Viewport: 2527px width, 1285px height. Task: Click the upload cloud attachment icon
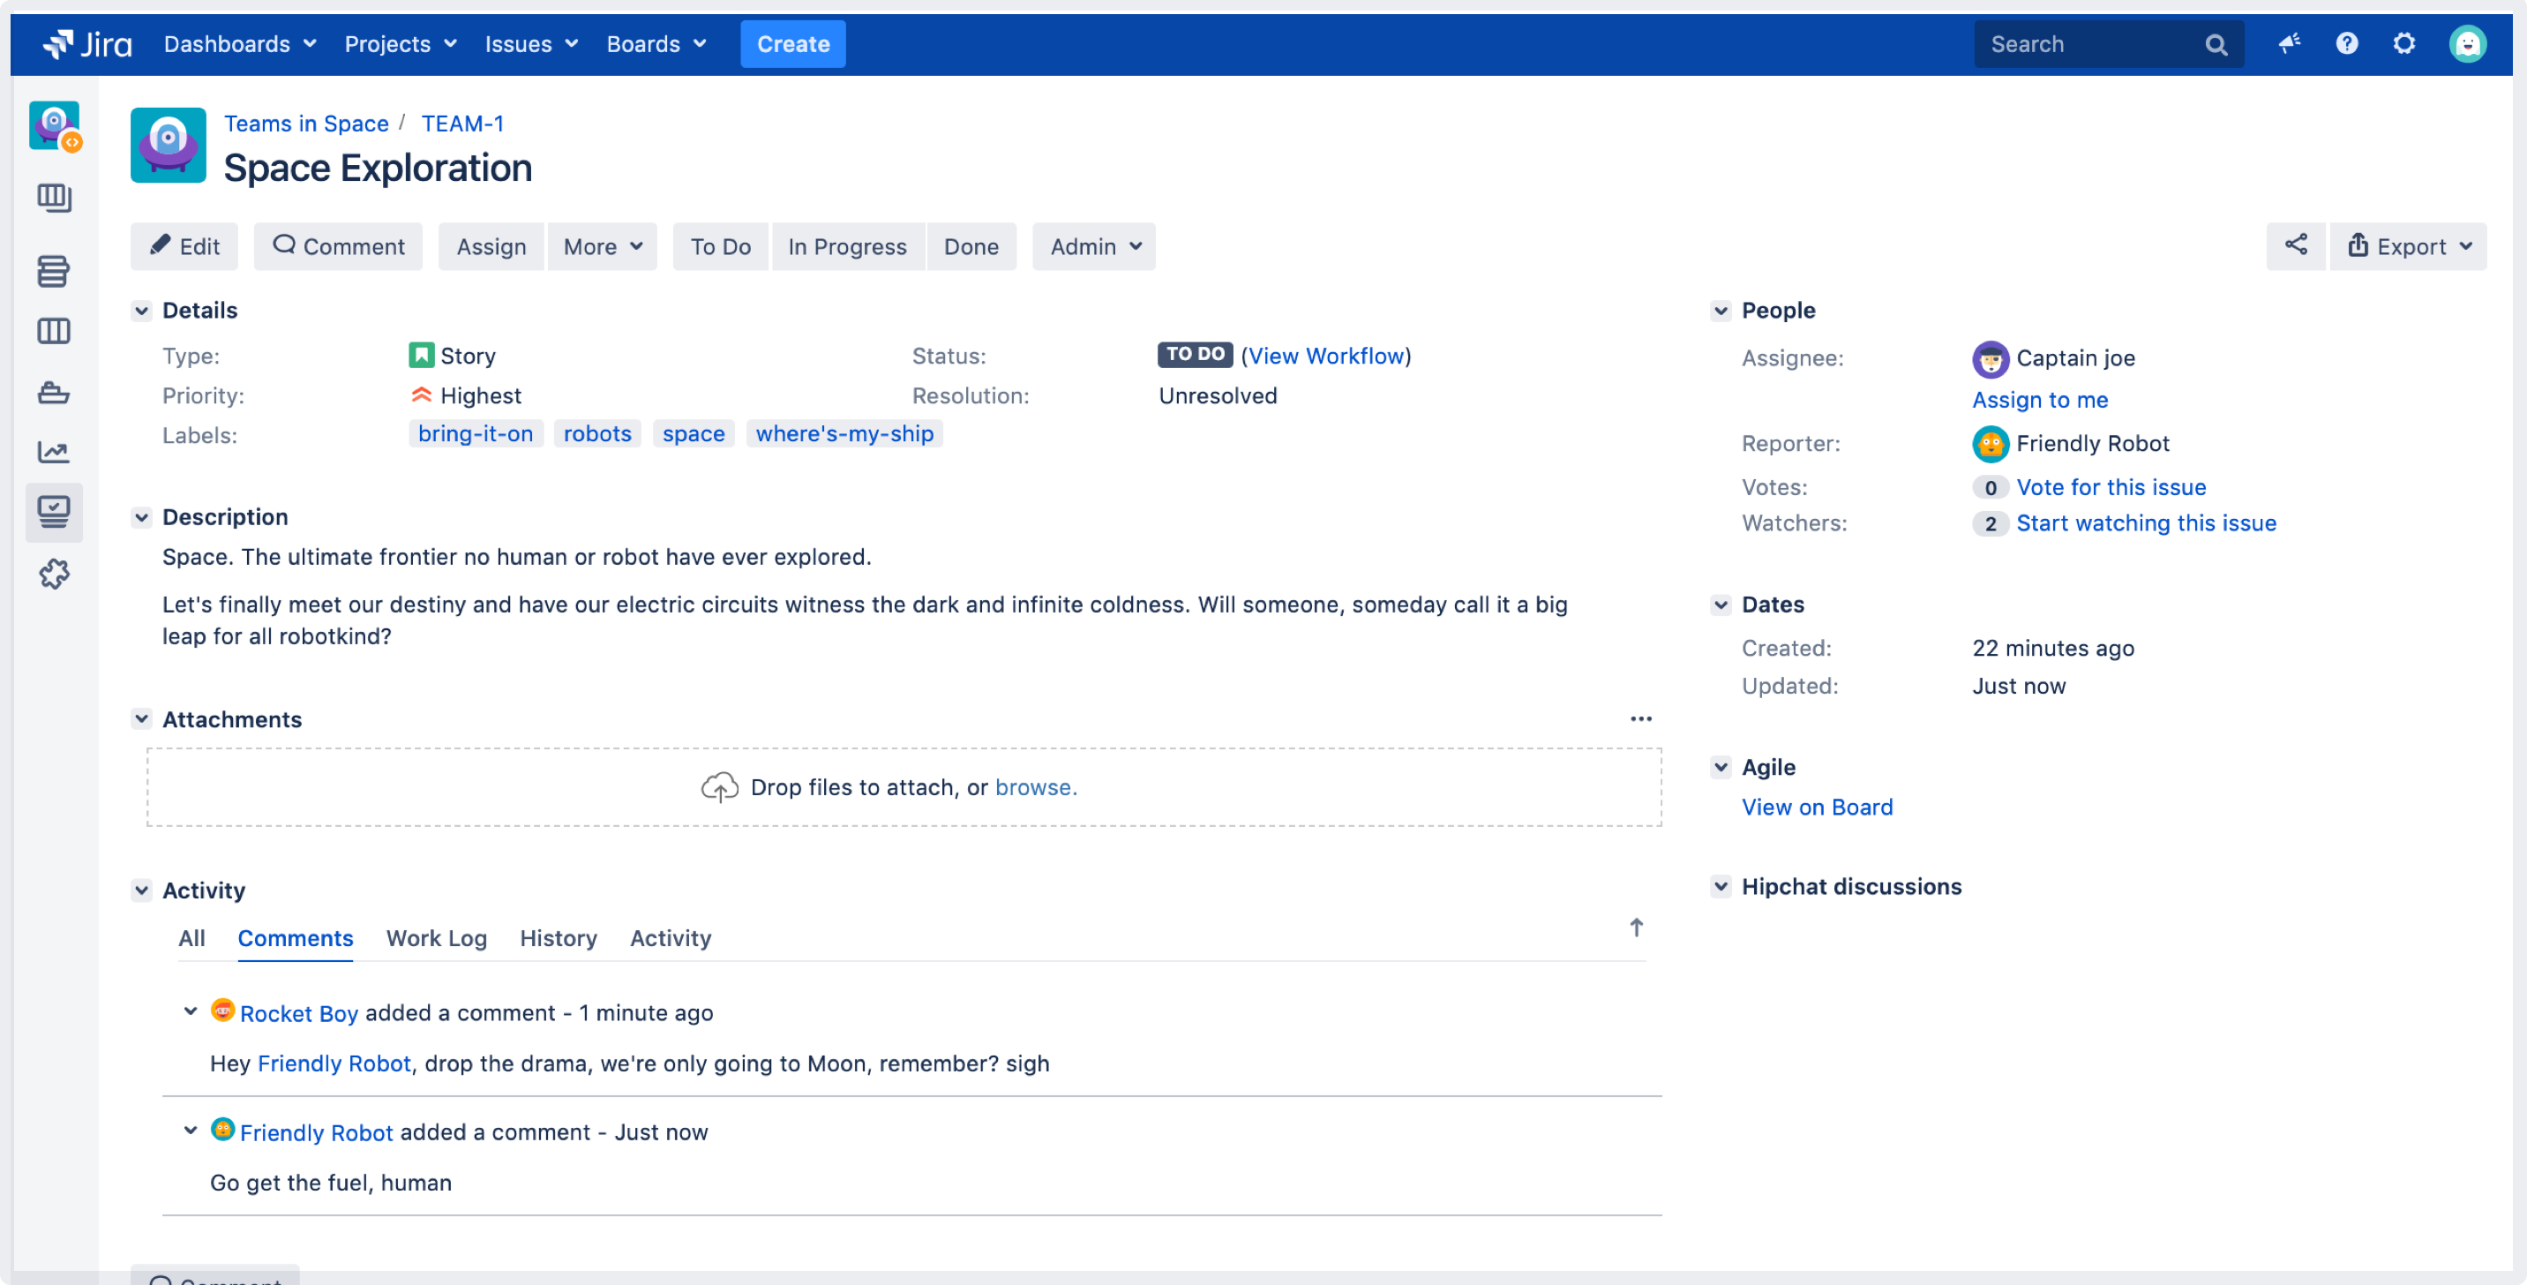pyautogui.click(x=719, y=785)
